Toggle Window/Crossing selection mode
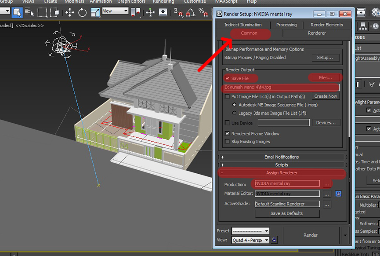The height and width of the screenshot is (256, 380). tap(54, 12)
